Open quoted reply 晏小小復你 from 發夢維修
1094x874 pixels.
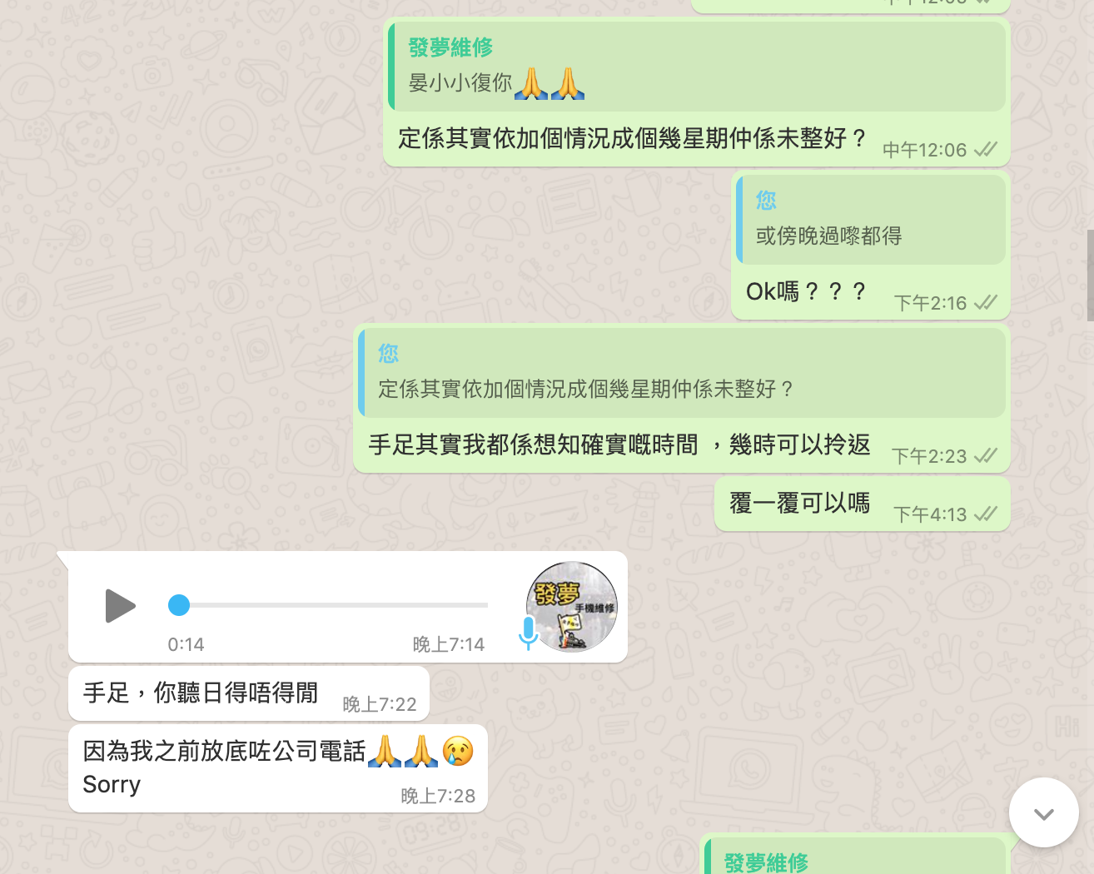click(x=697, y=67)
